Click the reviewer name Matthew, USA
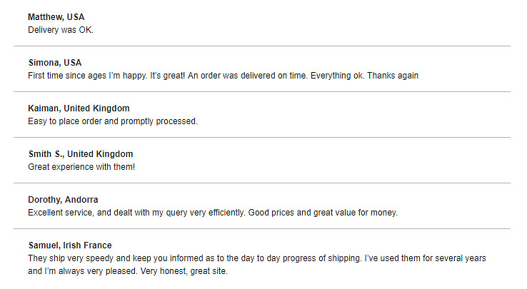The height and width of the screenshot is (289, 527). pyautogui.click(x=56, y=17)
